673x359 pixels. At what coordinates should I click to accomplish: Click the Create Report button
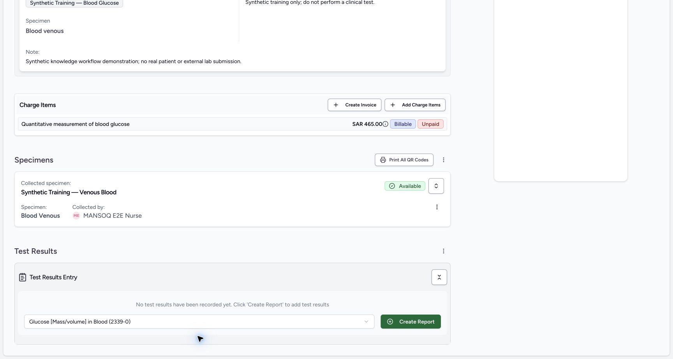tap(410, 322)
